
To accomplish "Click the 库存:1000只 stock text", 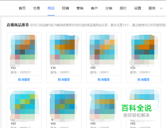I will click(x=60, y=72).
